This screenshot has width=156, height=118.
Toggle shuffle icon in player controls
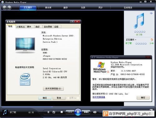(48, 112)
